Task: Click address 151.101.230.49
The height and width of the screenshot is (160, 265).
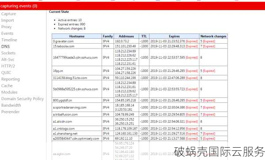Action: pyautogui.click(x=125, y=46)
